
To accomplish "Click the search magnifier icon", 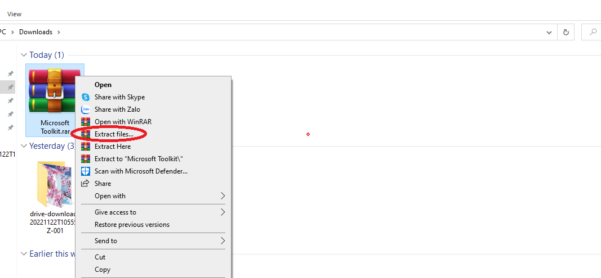I will [593, 33].
